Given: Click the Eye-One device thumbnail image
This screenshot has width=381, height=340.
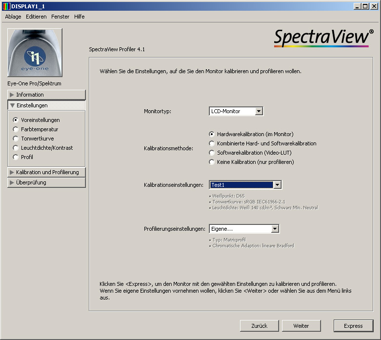Looking at the screenshot, I should (x=35, y=53).
